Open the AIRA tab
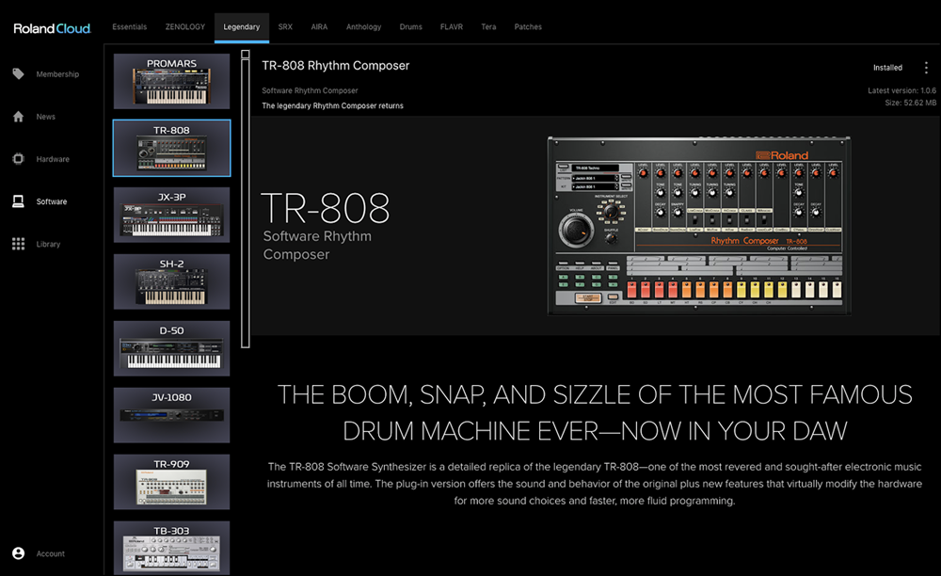The width and height of the screenshot is (941, 576). coord(319,27)
